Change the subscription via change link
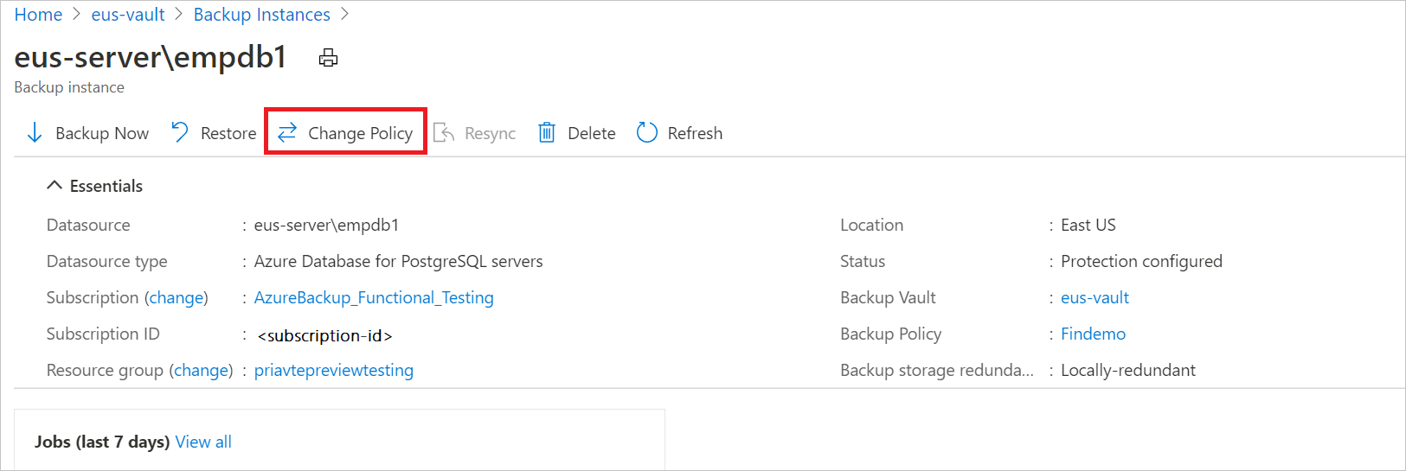 point(177,298)
